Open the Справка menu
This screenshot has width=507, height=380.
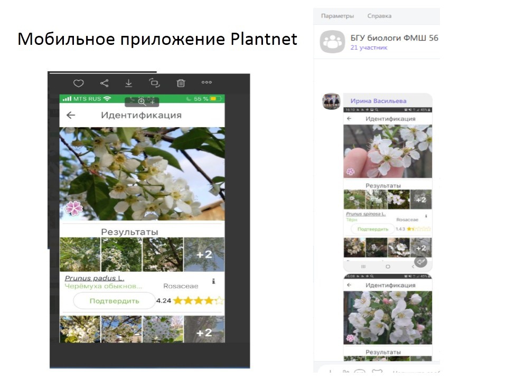(379, 16)
